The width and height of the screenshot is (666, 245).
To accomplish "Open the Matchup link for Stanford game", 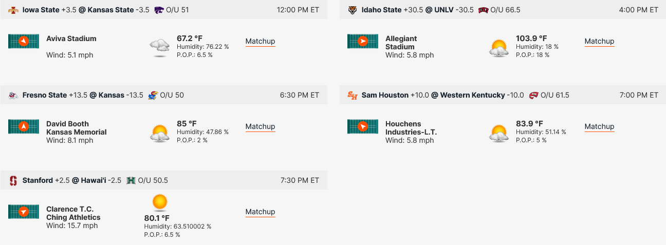I will tap(260, 212).
